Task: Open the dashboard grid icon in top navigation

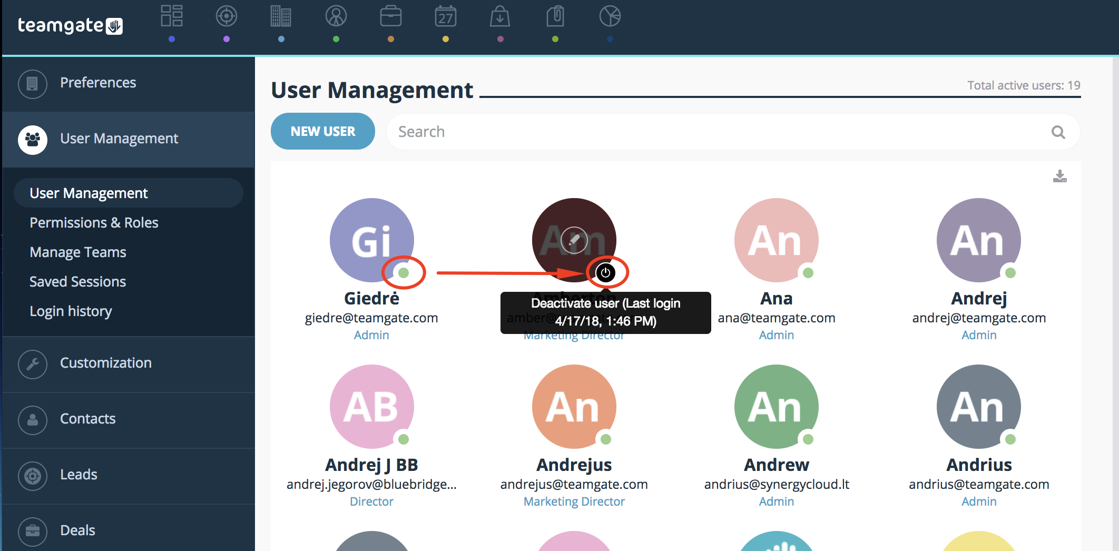Action: [x=172, y=16]
